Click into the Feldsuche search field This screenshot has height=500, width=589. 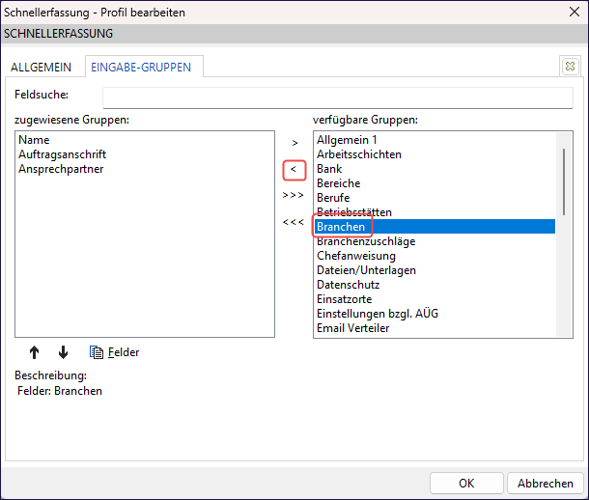pos(337,97)
